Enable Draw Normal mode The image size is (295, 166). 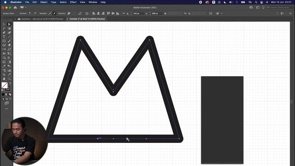(x=3, y=99)
